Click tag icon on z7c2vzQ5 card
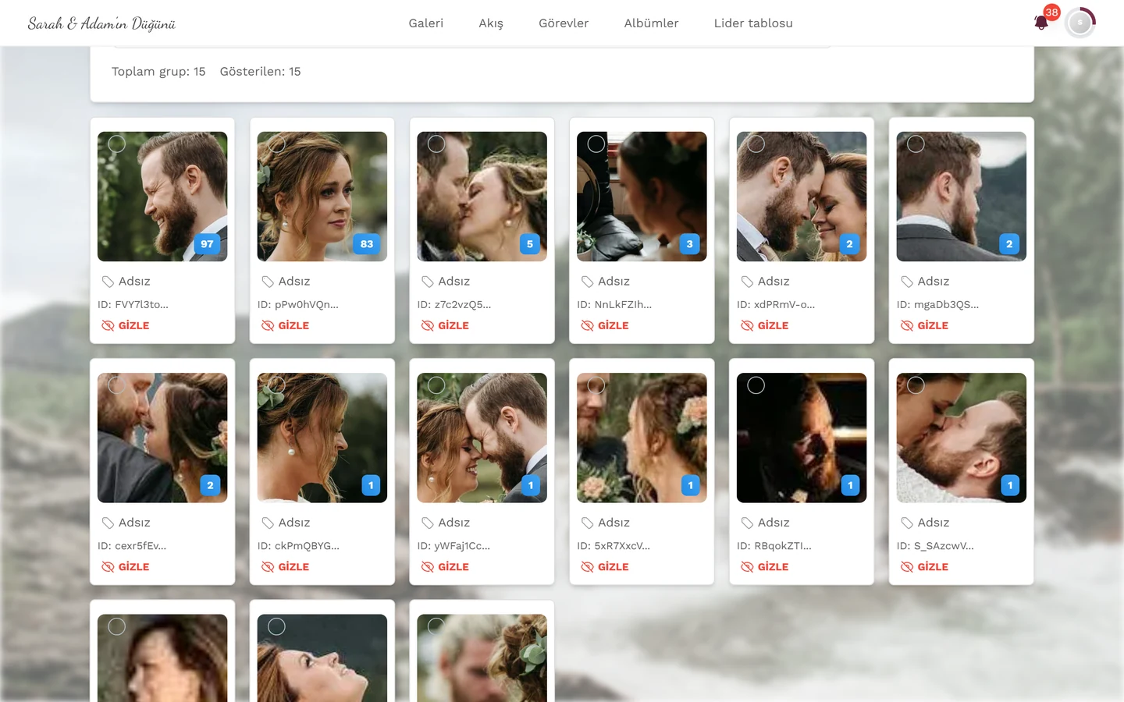Viewport: 1124px width, 702px height. pos(428,282)
